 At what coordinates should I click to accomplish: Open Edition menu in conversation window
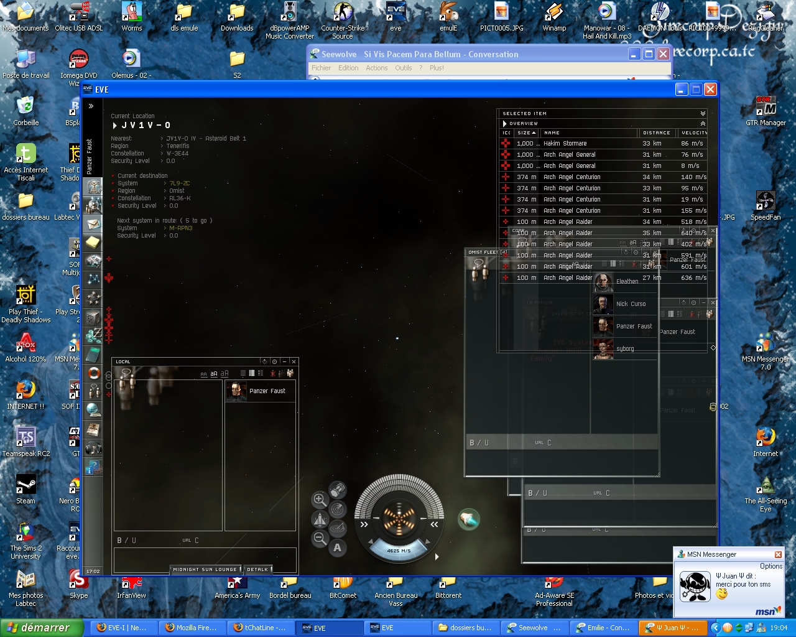tap(348, 68)
